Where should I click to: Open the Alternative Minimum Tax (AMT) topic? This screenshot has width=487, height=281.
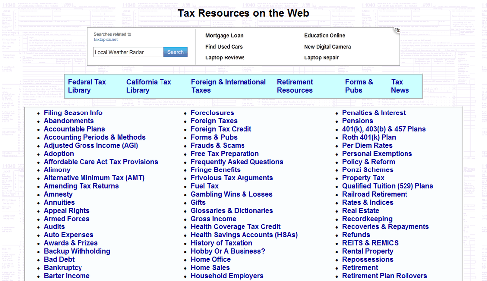[x=94, y=178]
